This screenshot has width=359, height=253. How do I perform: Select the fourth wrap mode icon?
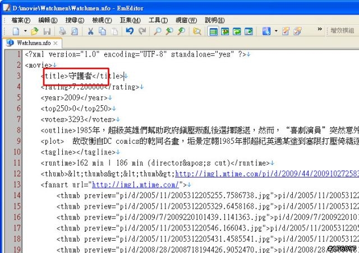click(248, 31)
